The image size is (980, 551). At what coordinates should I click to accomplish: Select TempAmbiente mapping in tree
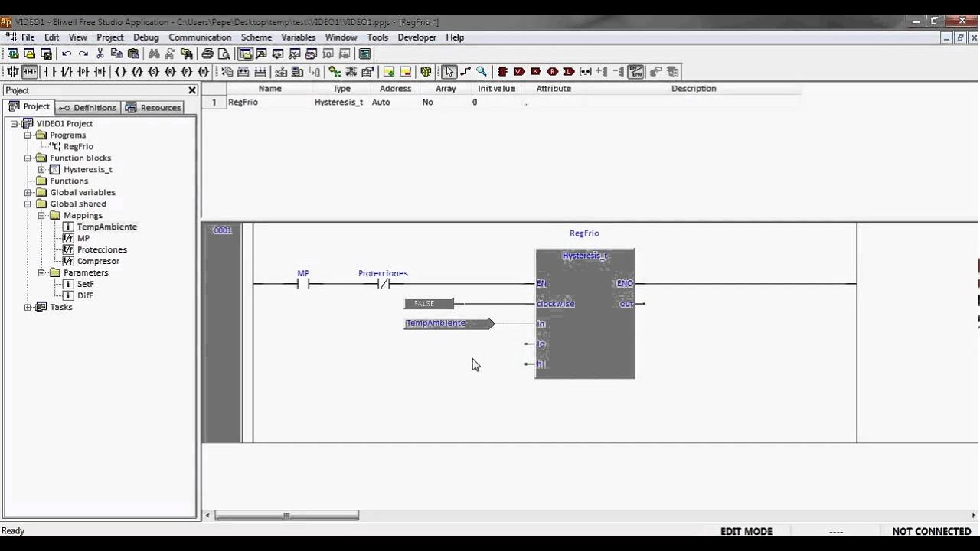point(106,227)
